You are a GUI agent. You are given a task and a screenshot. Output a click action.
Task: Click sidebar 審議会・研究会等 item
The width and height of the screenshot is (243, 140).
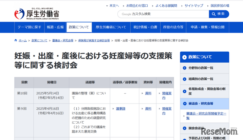click(x=205, y=104)
